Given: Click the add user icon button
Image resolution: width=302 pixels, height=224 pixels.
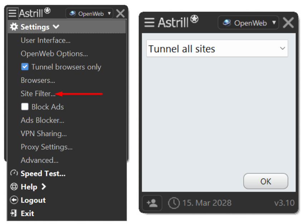Looking at the screenshot, I should 152,203.
